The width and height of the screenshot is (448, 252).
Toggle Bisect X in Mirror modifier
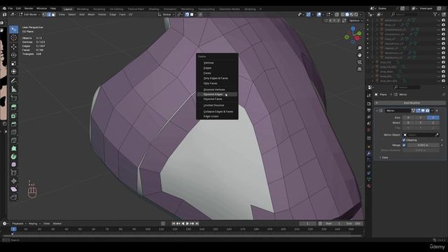(x=408, y=122)
